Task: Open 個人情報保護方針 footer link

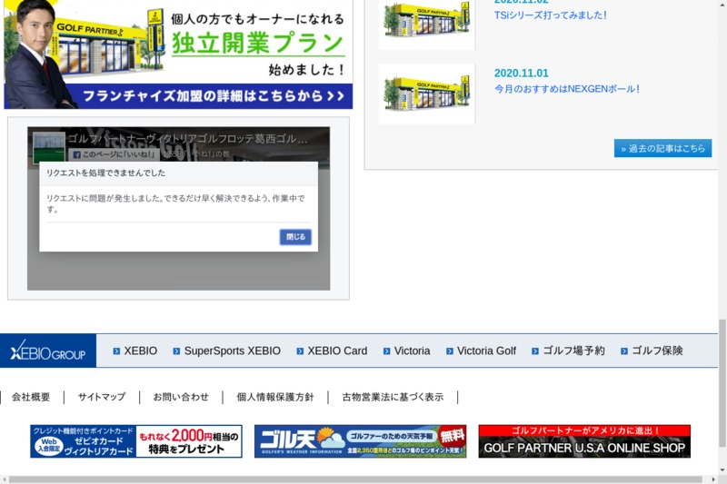Action: pos(275,397)
